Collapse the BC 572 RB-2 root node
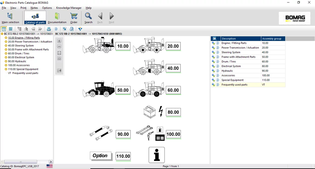 (2, 34)
